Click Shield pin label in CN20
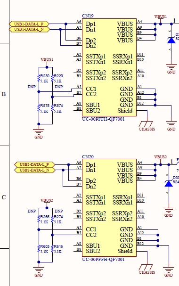The image size is (179, 286). pos(125,251)
